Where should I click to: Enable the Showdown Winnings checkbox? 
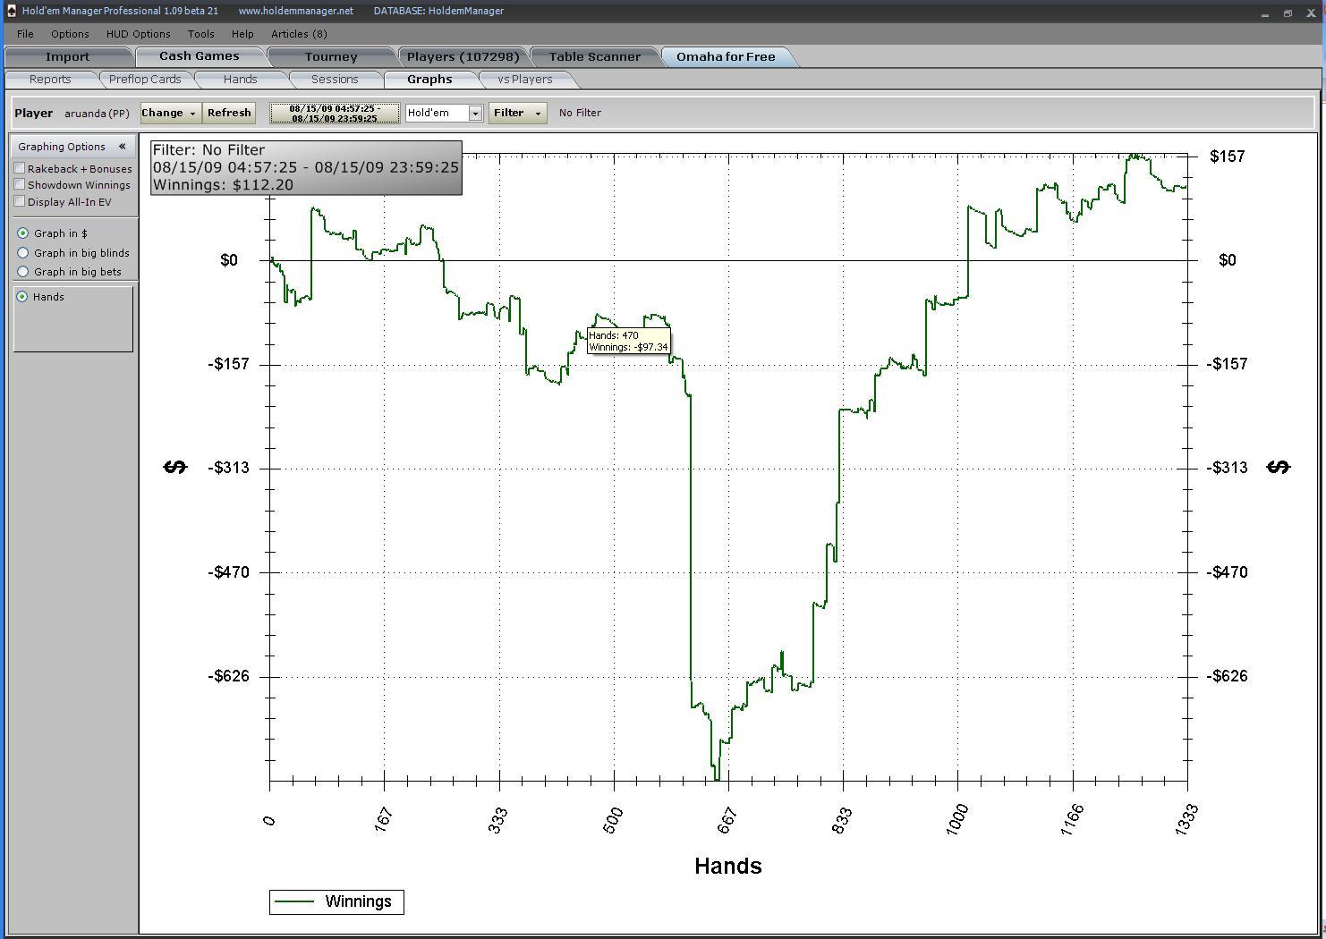tap(20, 185)
